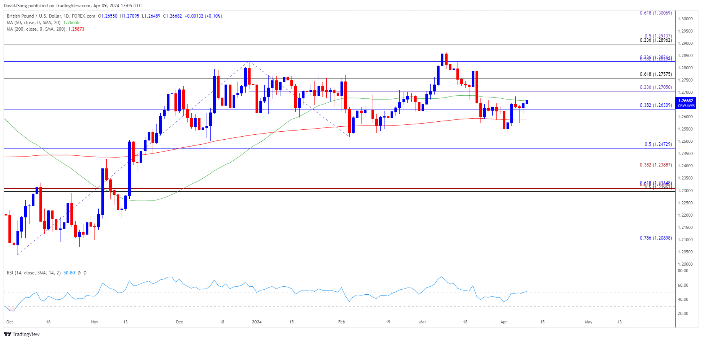702x341 pixels.
Task: Click the 1.20000 price axis label
Action: (686, 264)
